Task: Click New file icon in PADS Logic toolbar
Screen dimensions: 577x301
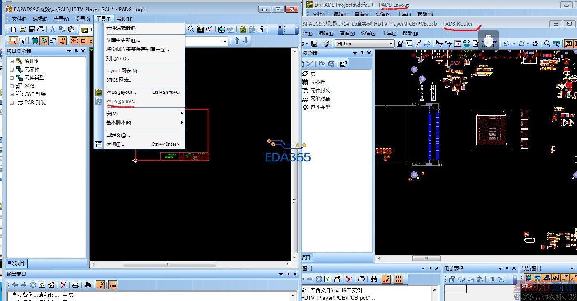Action: [x=14, y=29]
